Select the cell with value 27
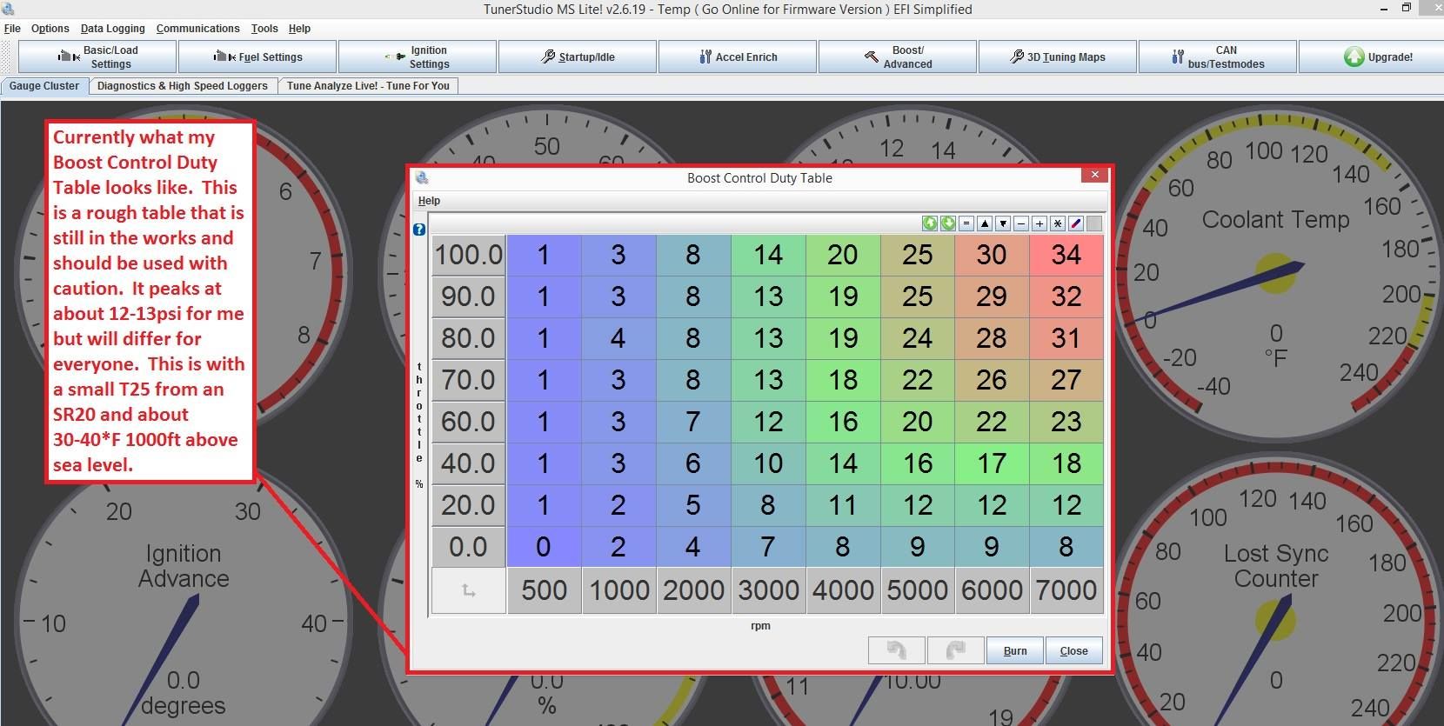Image resolution: width=1444 pixels, height=726 pixels. pos(1066,380)
